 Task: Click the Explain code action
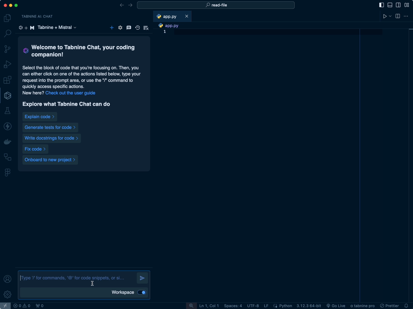[40, 117]
